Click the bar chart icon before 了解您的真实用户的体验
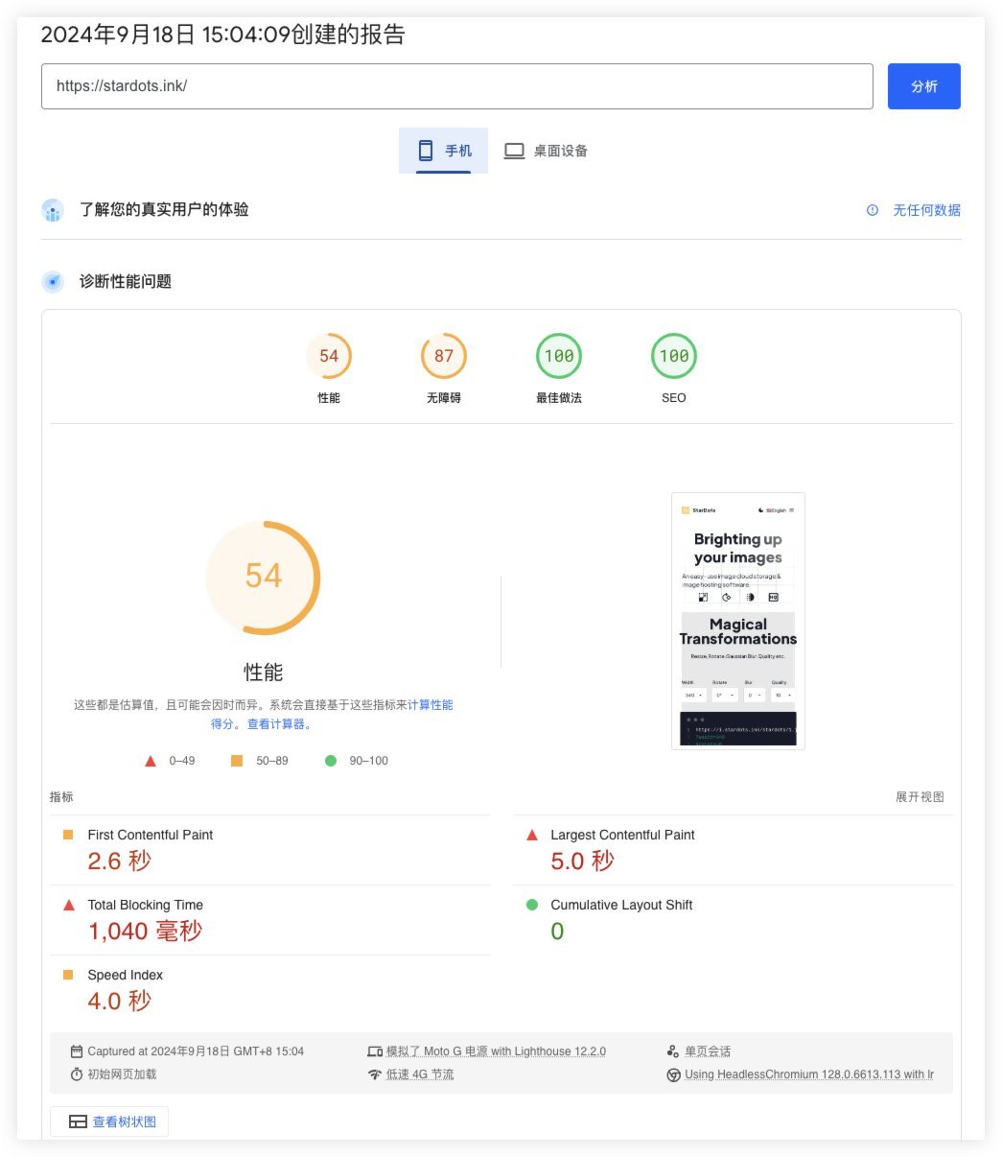The height and width of the screenshot is (1157, 1002). 53,210
